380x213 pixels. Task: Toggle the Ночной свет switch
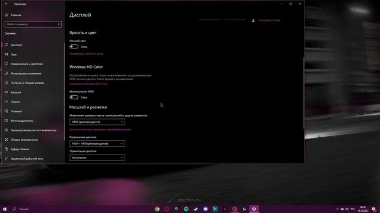pyautogui.click(x=74, y=47)
